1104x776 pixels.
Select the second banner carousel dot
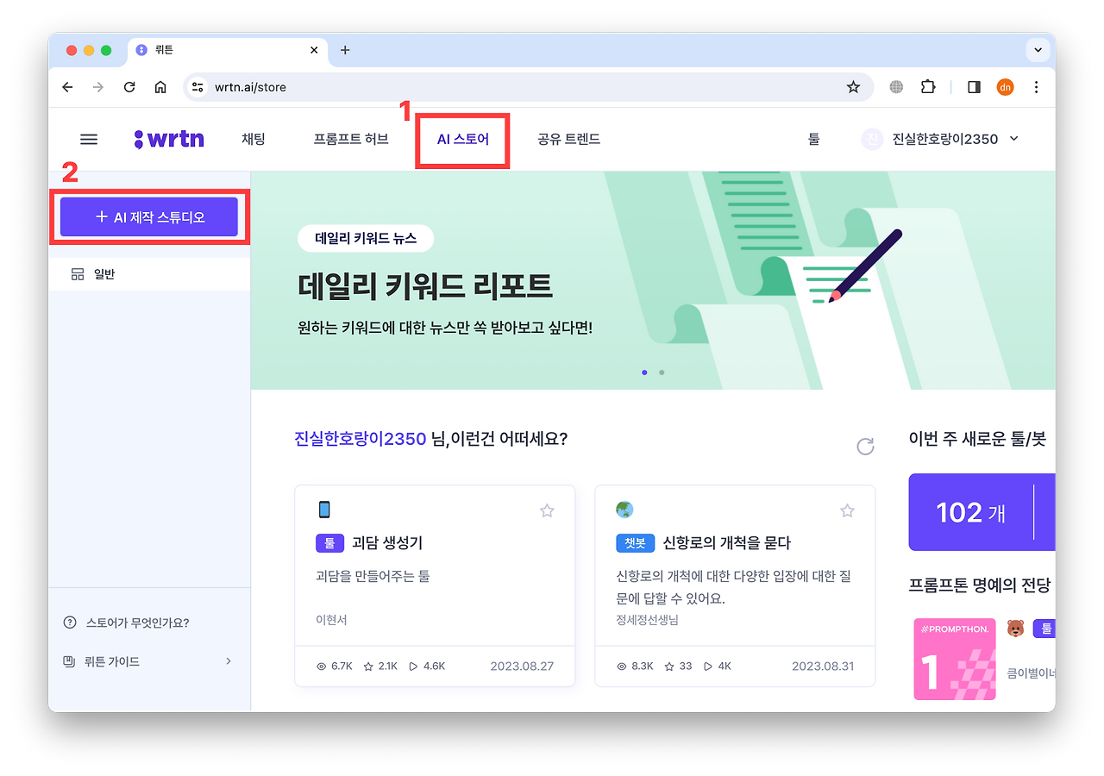click(x=662, y=372)
